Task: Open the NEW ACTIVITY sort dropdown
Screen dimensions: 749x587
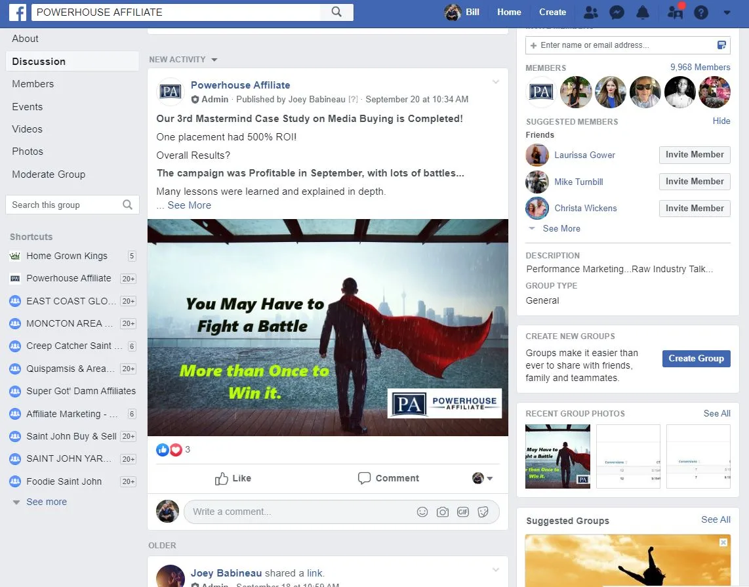Action: point(183,60)
